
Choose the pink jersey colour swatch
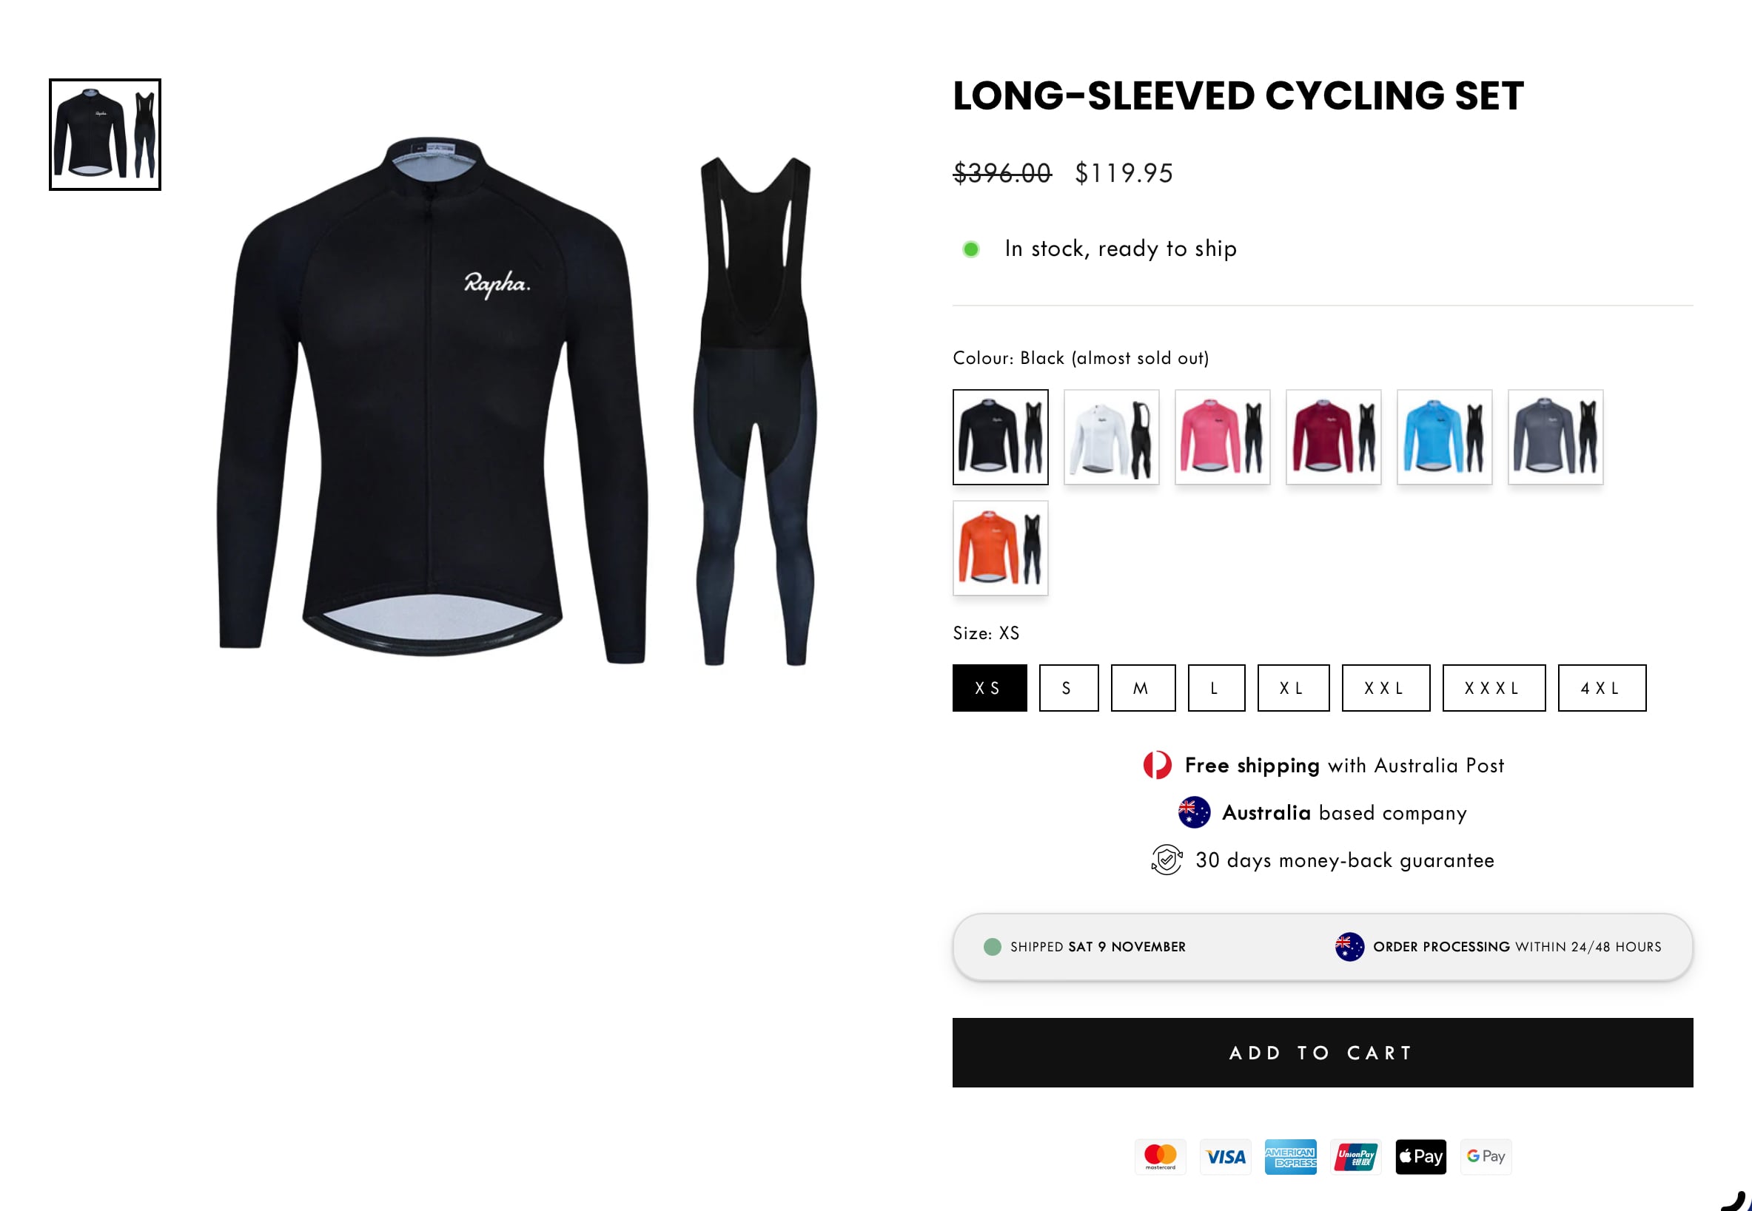[x=1222, y=437]
